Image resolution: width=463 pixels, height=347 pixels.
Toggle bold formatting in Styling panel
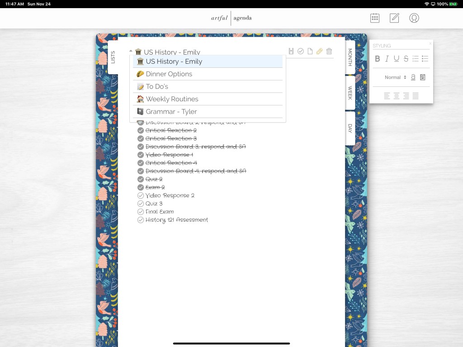tap(378, 59)
